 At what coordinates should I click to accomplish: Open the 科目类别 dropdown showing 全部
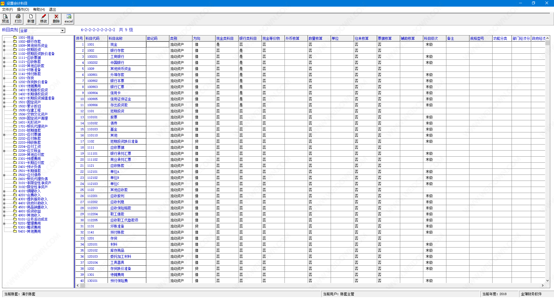pyautogui.click(x=63, y=31)
